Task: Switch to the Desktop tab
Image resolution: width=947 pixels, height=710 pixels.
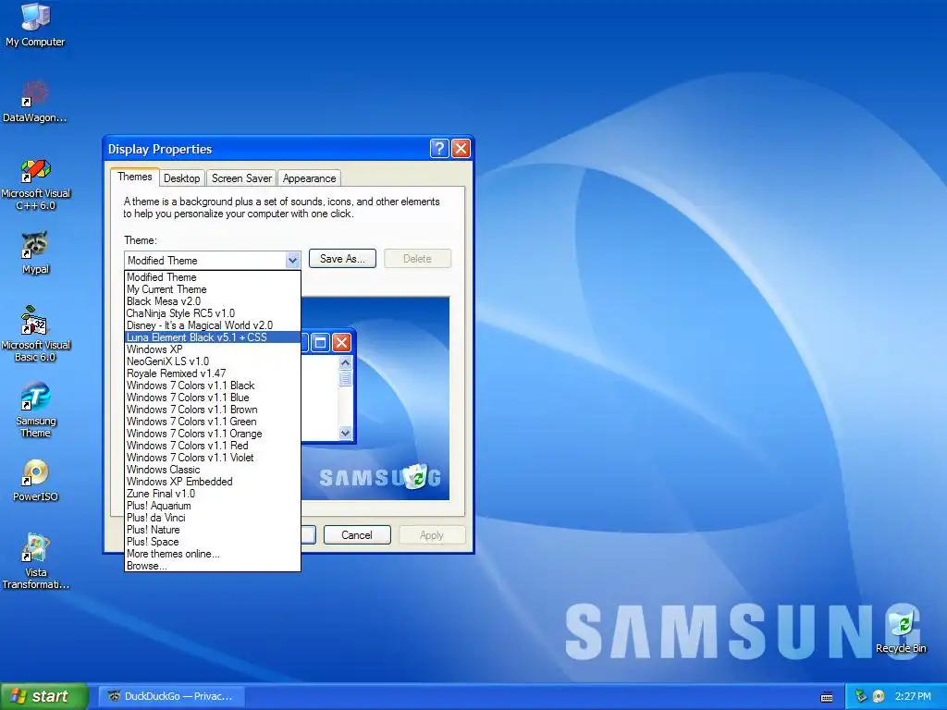Action: 182,178
